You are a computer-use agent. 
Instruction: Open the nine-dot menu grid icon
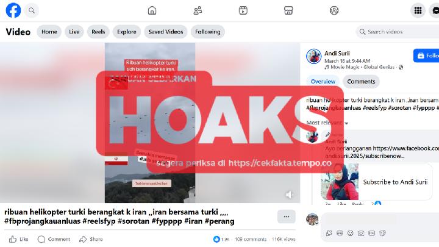[418, 10]
